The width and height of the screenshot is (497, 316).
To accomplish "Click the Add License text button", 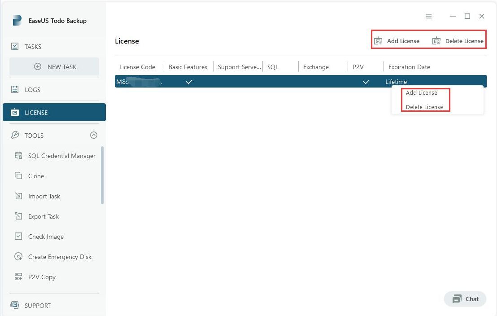I will (x=403, y=41).
